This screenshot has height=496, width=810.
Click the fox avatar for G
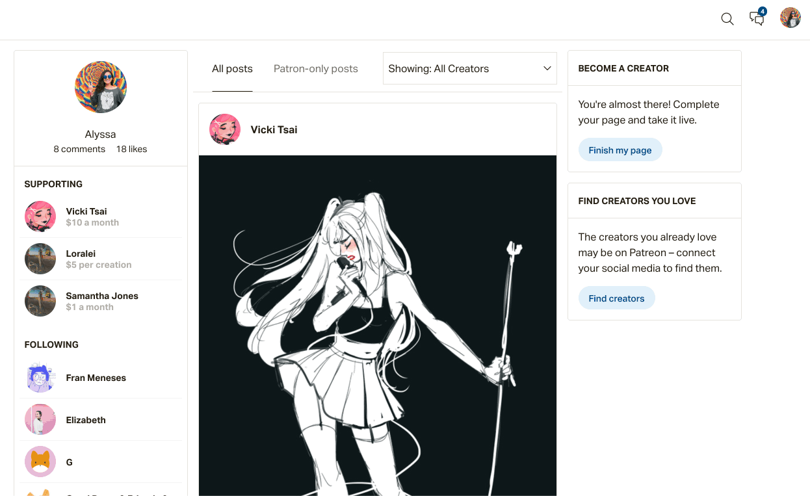pos(40,462)
